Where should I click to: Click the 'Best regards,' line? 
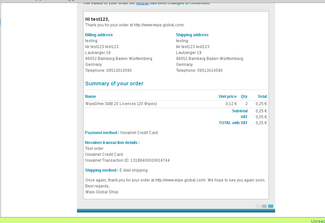[x=97, y=186]
